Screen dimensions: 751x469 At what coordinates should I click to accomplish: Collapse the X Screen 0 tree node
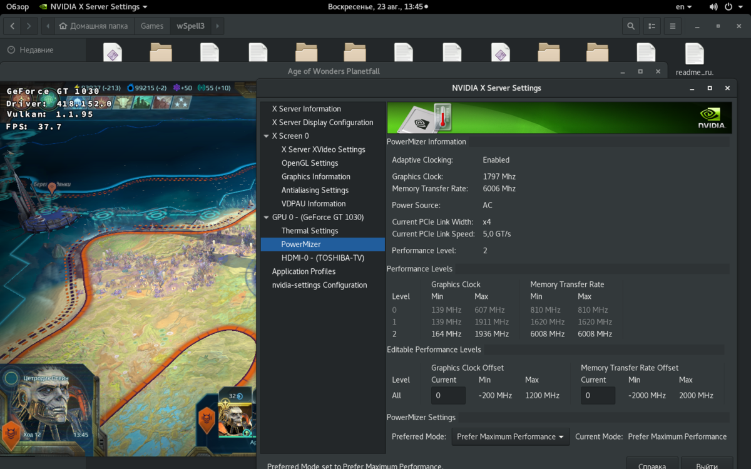[266, 136]
